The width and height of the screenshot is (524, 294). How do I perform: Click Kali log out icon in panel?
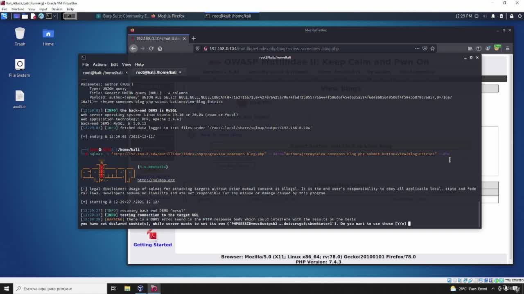[520, 16]
